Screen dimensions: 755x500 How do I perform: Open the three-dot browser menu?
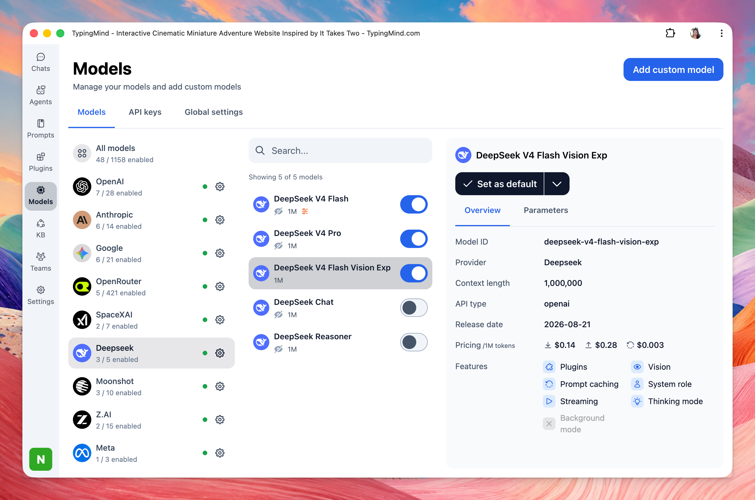pos(721,33)
